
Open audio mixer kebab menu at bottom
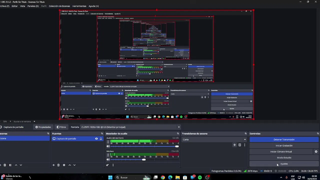click(x=113, y=165)
